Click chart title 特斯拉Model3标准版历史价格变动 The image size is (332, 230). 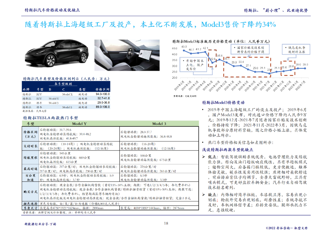pyautogui.click(x=221, y=41)
